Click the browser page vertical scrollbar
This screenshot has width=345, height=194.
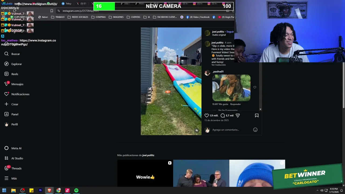pyautogui.click(x=343, y=85)
